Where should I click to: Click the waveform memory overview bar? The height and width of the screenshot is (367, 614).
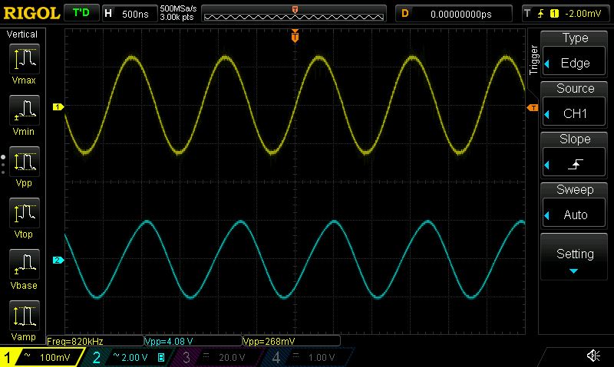(x=294, y=14)
